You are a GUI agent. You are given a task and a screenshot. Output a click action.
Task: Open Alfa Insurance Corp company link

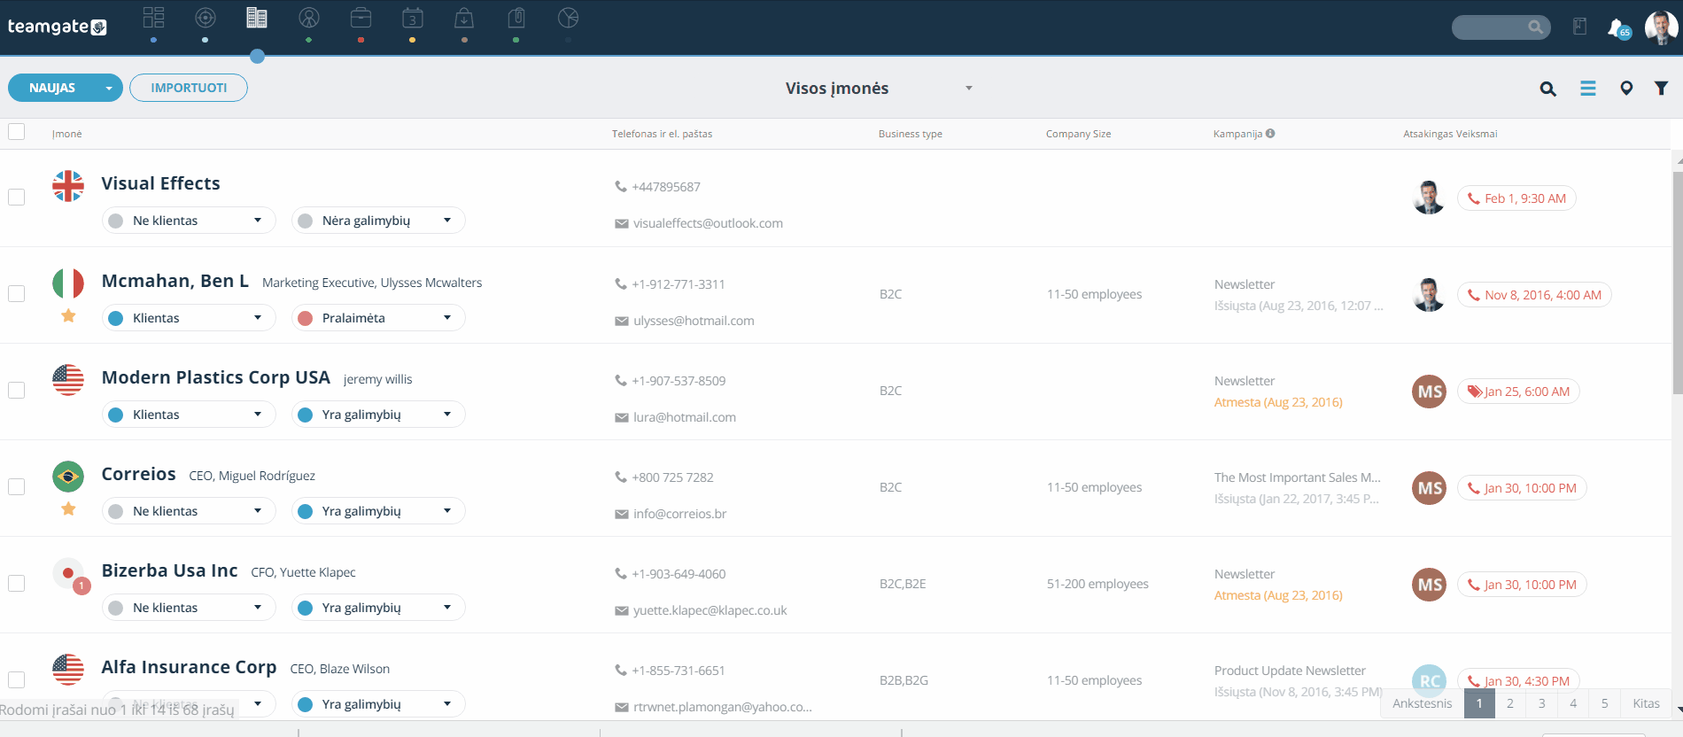(x=190, y=667)
